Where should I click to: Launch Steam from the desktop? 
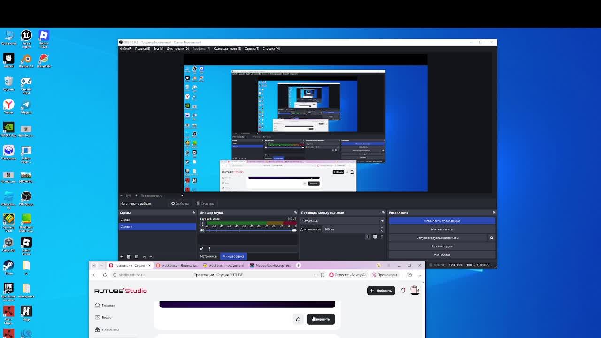[8, 269]
